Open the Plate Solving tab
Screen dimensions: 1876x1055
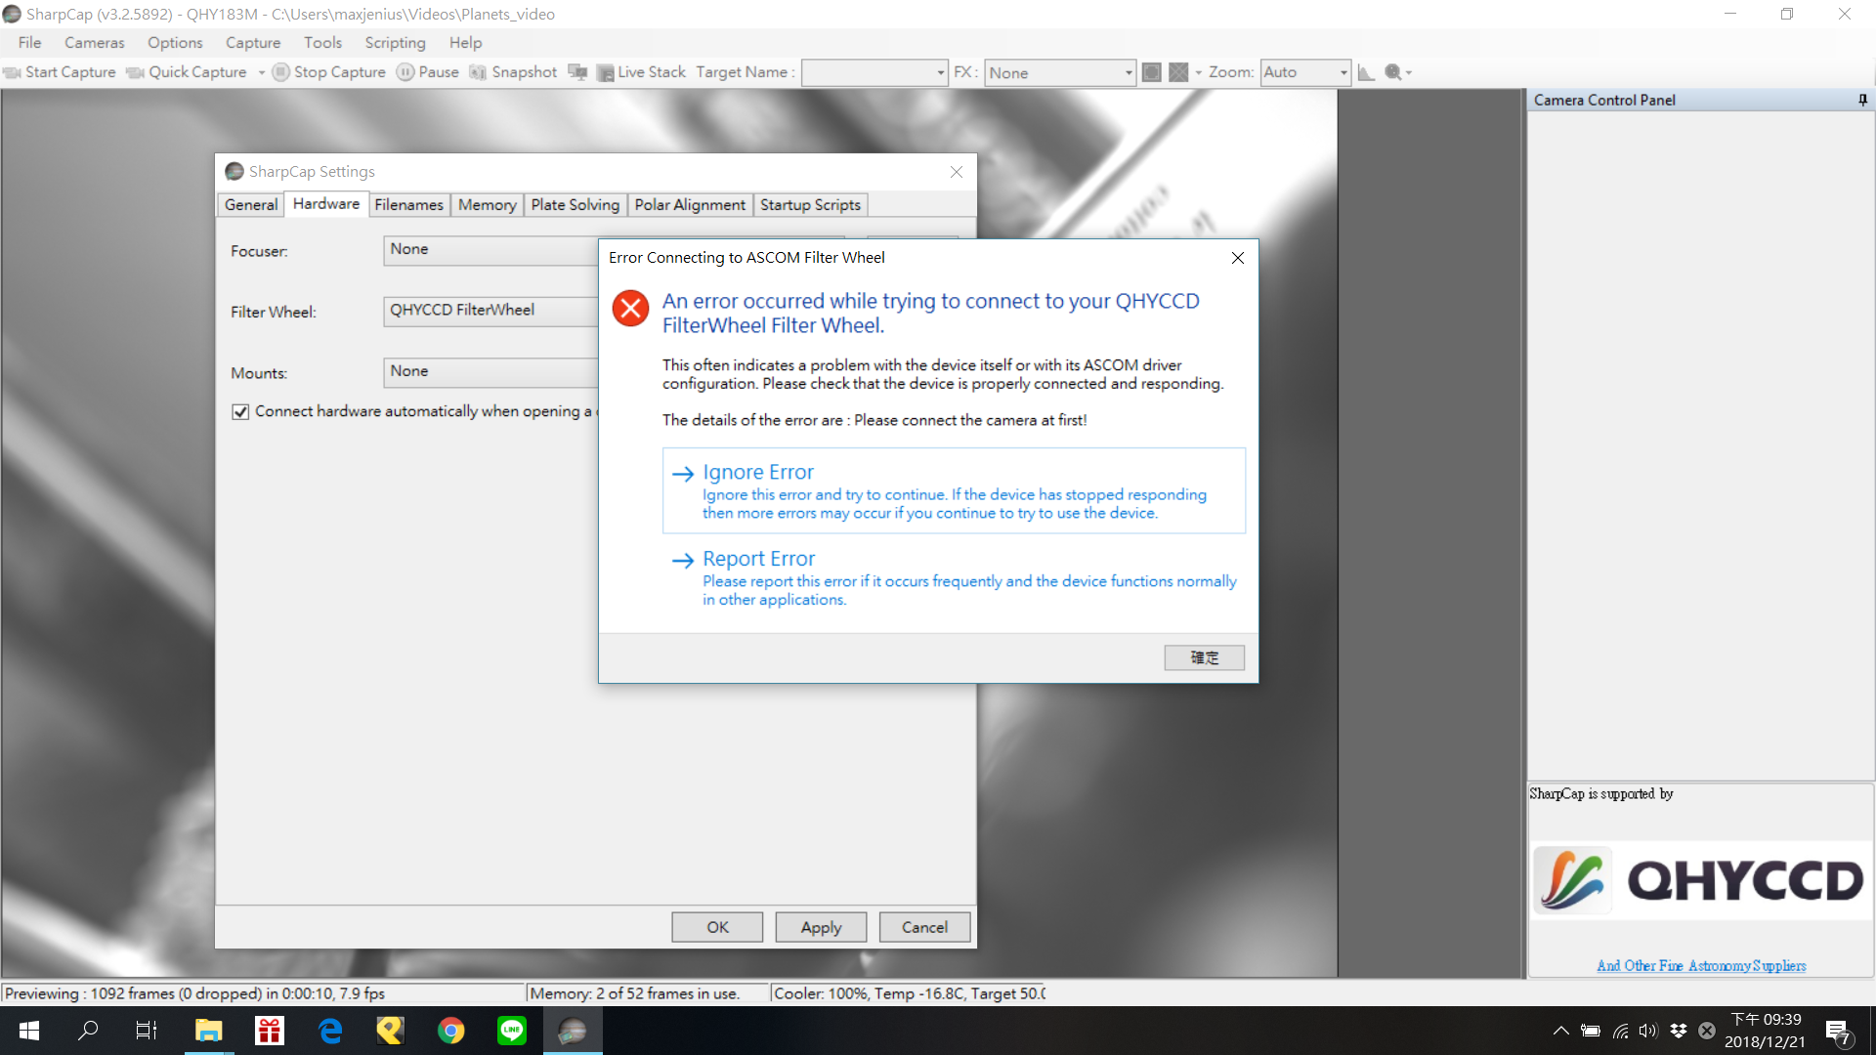pos(575,205)
